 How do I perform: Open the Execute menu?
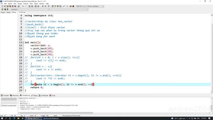tap(26, 4)
